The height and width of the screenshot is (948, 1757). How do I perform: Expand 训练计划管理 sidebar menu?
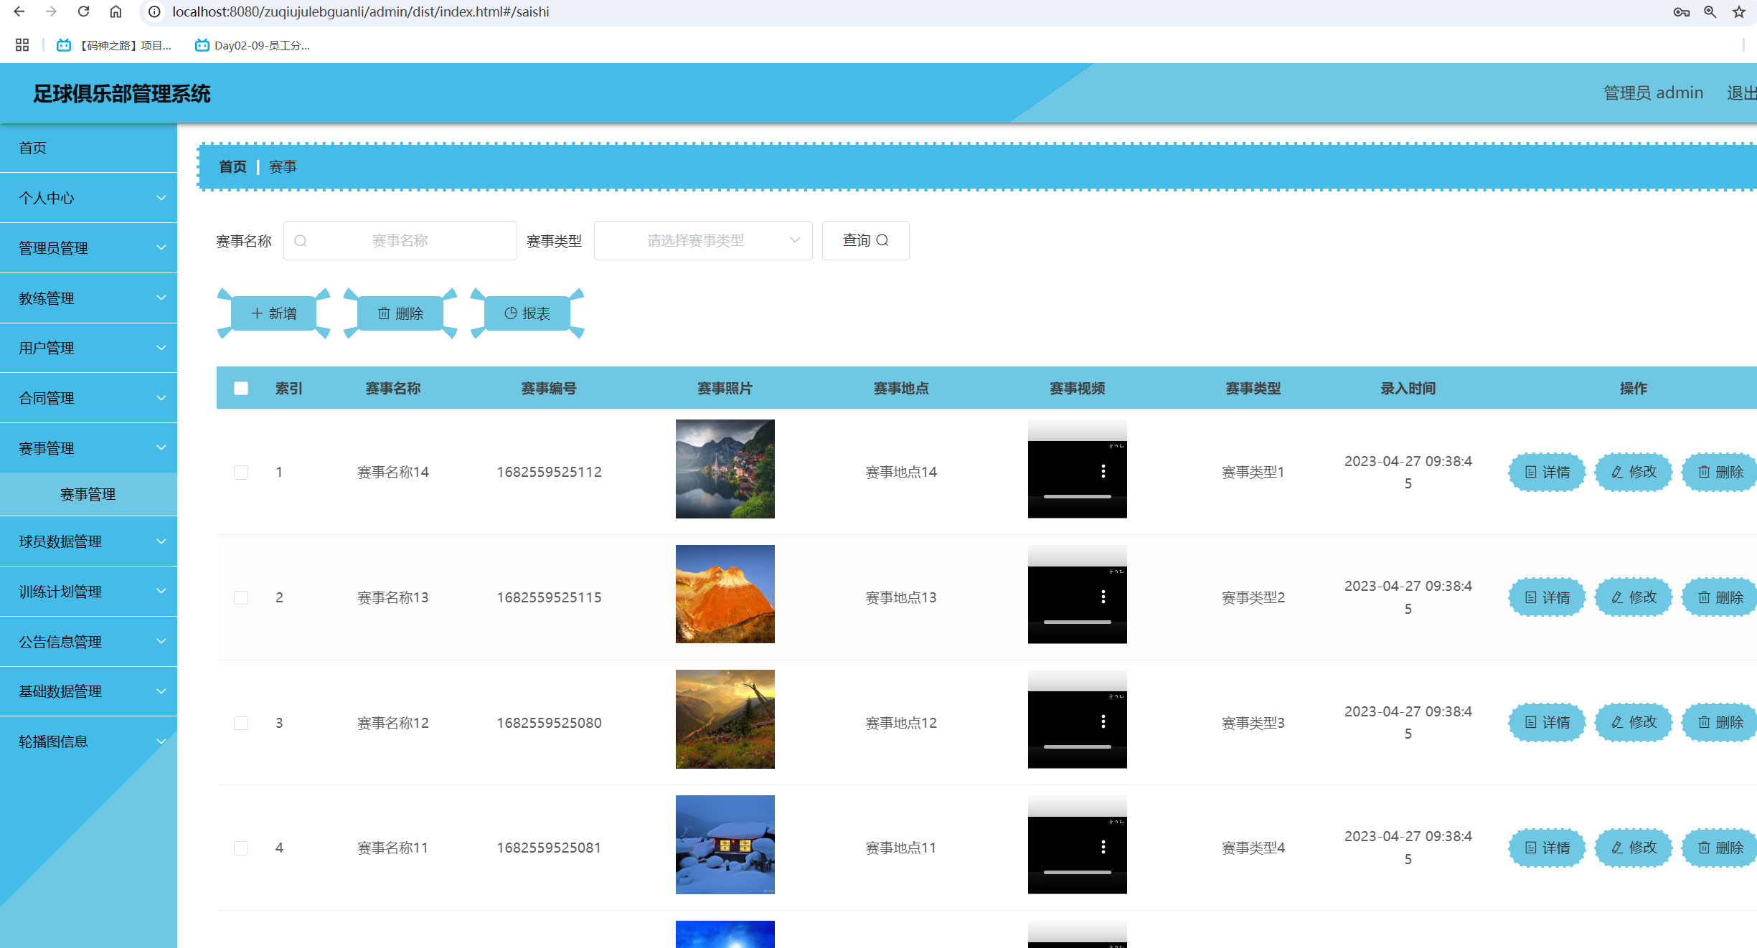coord(88,592)
